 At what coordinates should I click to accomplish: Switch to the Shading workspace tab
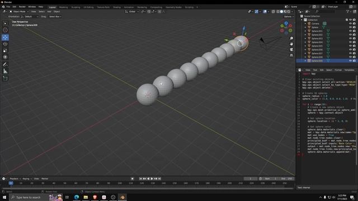tap(117, 7)
